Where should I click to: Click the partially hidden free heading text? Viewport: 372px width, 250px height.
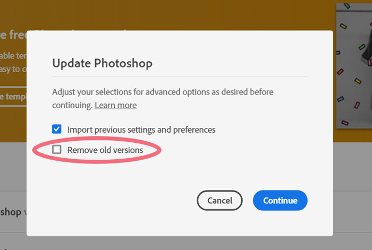click(13, 35)
